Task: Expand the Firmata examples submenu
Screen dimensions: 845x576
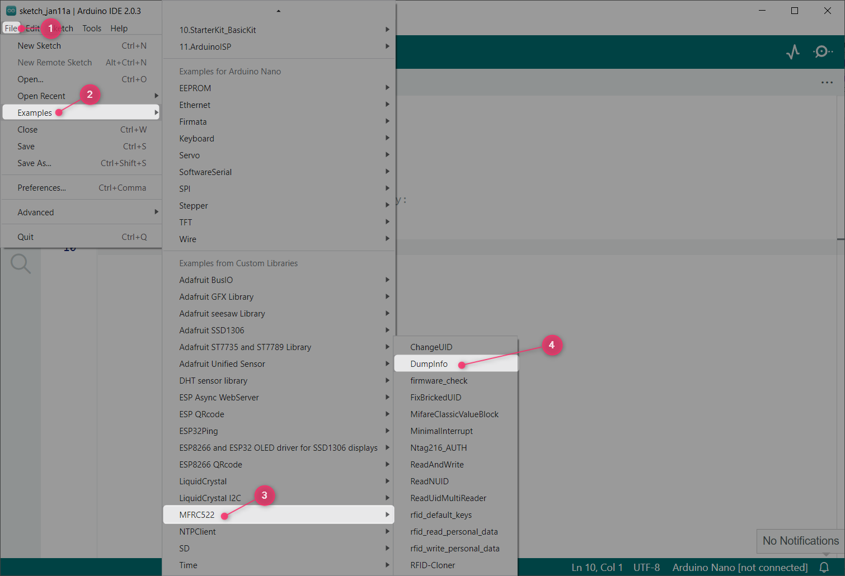Action: click(279, 122)
